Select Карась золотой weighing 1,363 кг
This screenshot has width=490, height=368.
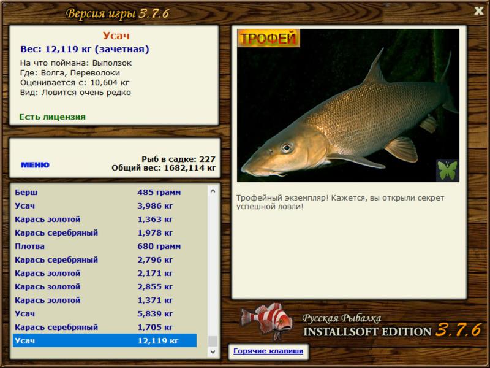point(104,220)
